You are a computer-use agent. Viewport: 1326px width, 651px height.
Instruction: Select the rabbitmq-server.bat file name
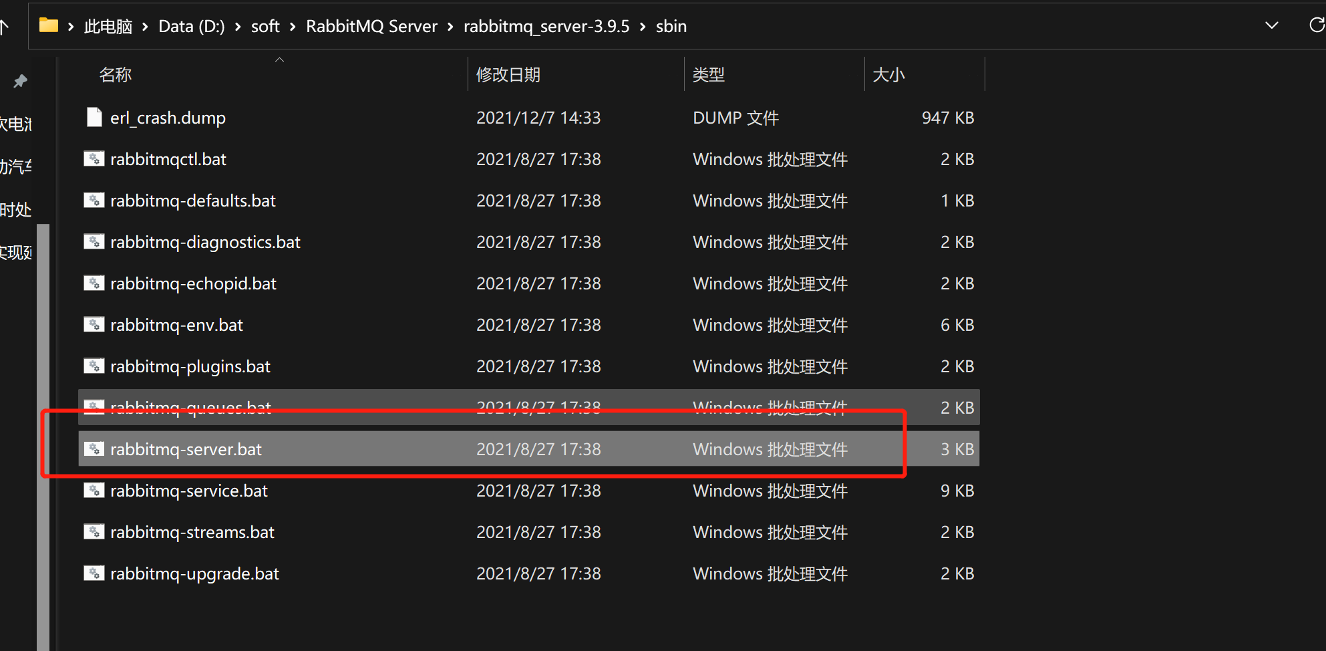pyautogui.click(x=186, y=449)
